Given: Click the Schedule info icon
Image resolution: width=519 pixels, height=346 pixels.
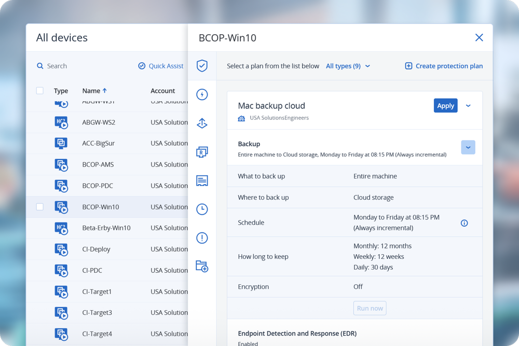Looking at the screenshot, I should click(x=465, y=223).
